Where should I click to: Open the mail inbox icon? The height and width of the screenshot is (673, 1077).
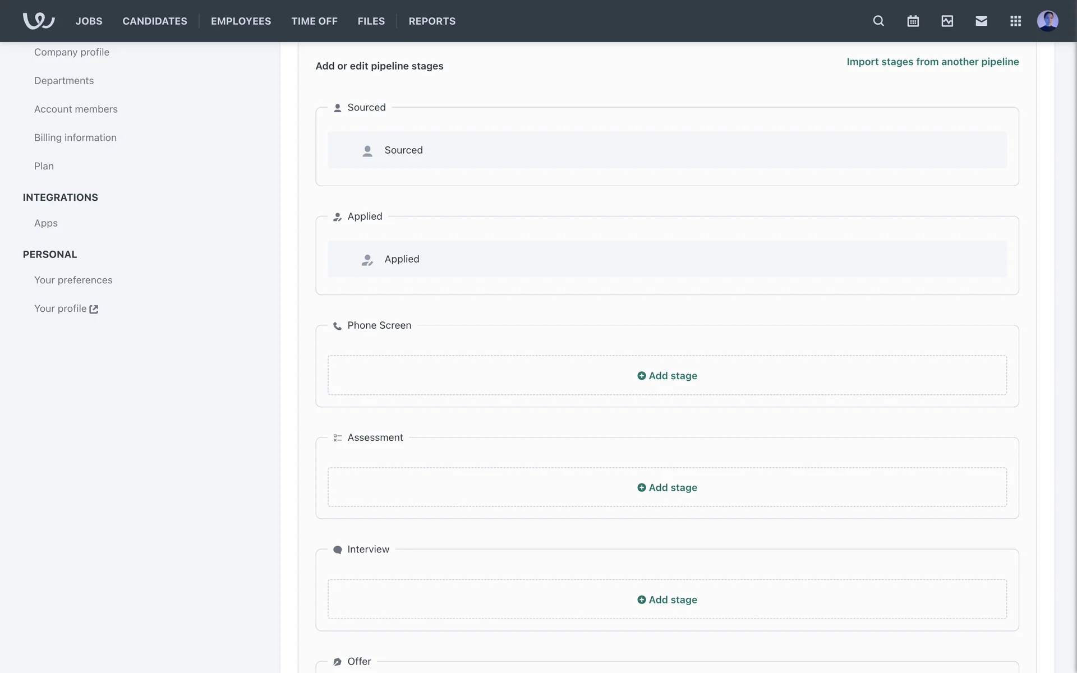coord(981,21)
